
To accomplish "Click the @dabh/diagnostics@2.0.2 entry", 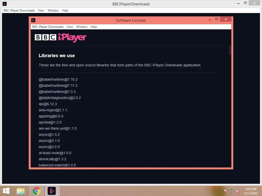I will pyautogui.click(x=60, y=98).
